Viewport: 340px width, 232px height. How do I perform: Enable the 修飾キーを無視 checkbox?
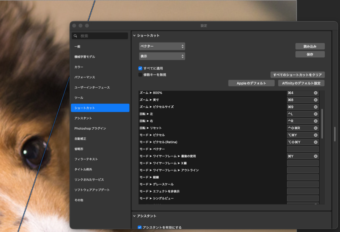pos(140,75)
